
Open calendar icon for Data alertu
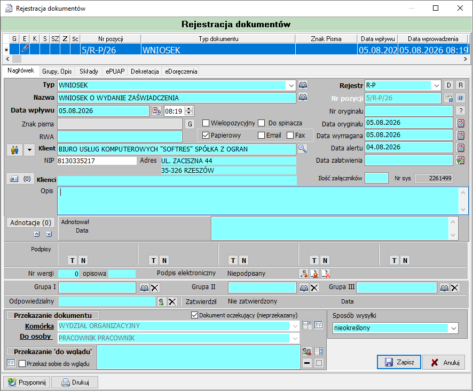tap(461, 148)
